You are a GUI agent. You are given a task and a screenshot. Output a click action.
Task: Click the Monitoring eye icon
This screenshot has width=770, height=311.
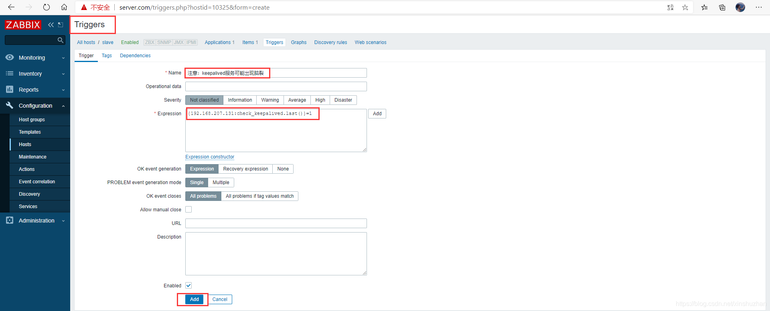[10, 58]
